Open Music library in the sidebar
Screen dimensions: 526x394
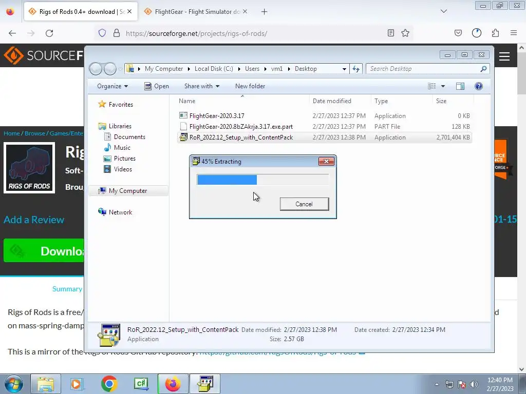[118, 147]
